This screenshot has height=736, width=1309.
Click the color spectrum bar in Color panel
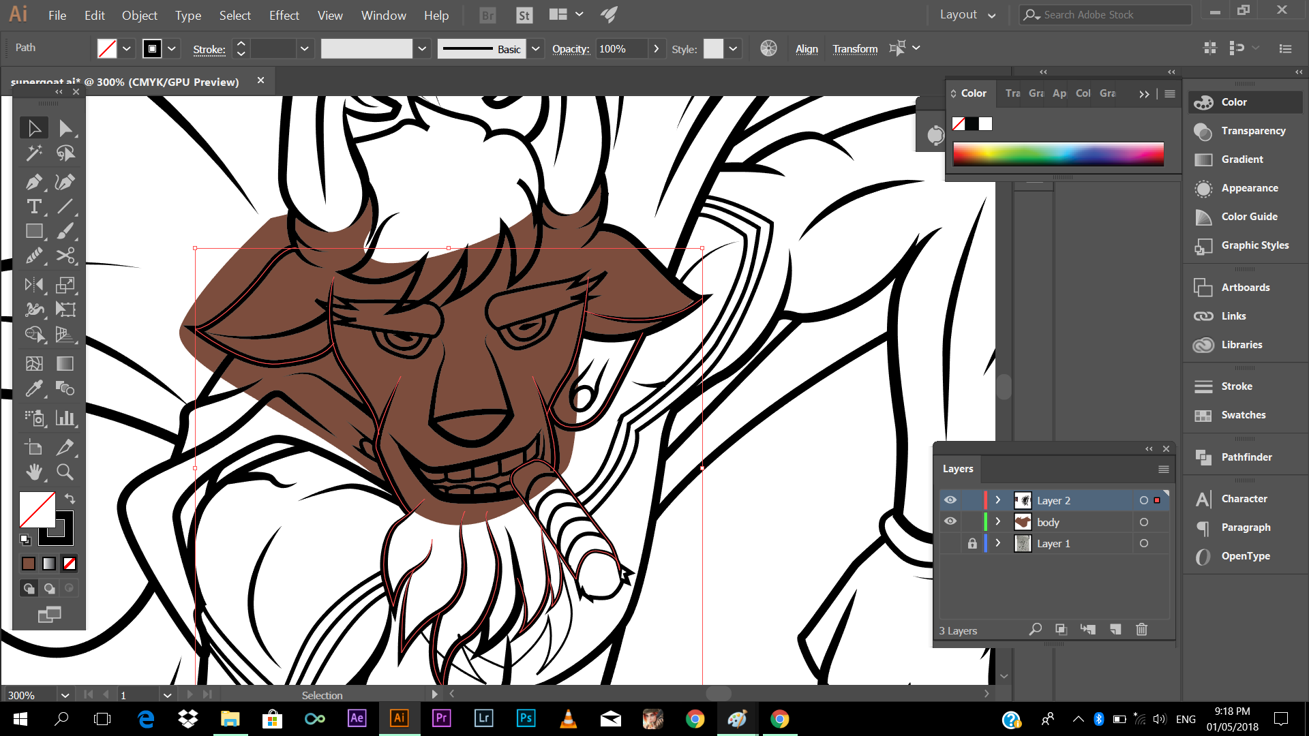[x=1058, y=154]
